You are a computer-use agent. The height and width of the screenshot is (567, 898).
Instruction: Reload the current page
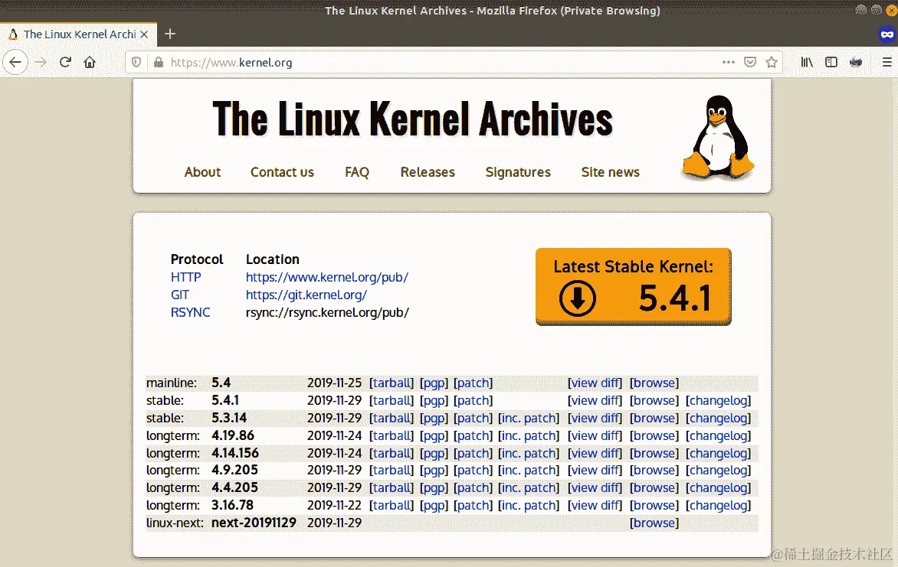[x=65, y=63]
